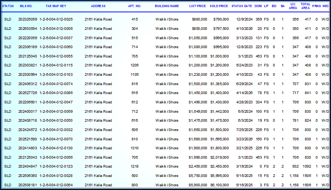
Task: Select the STATUS DATE column header
Action: (x=242, y=6)
